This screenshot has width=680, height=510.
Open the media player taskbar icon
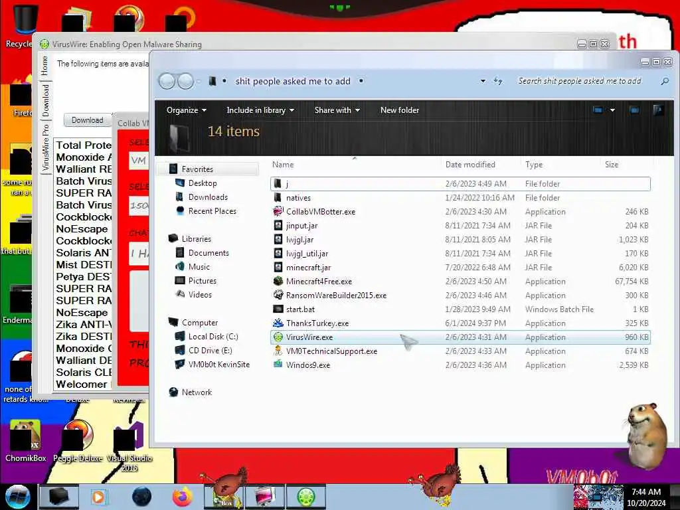click(x=98, y=497)
